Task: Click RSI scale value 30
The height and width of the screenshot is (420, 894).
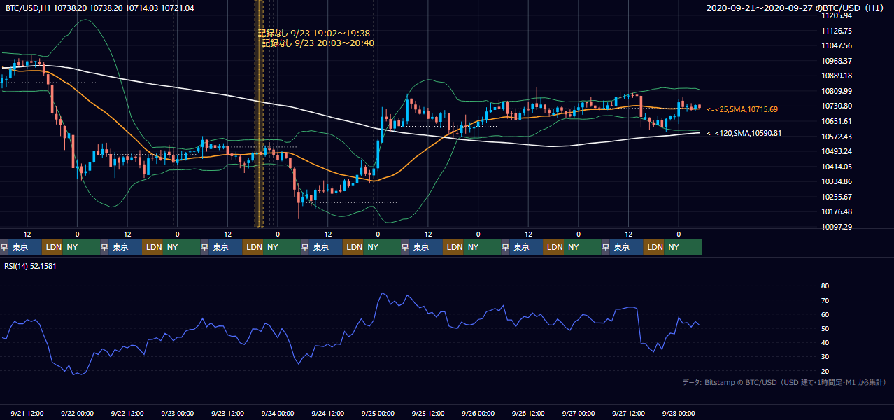Action: coord(825,357)
